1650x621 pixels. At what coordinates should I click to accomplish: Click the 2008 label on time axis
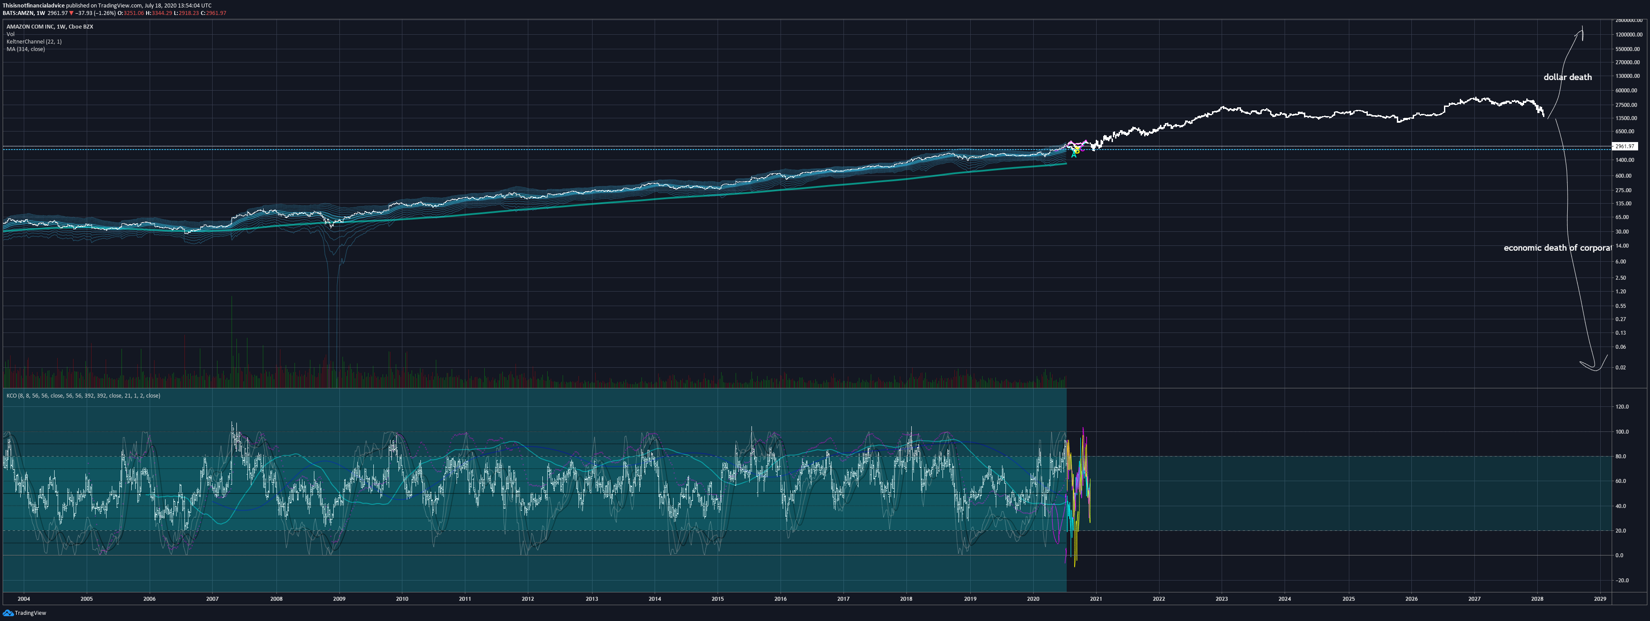[x=276, y=599]
